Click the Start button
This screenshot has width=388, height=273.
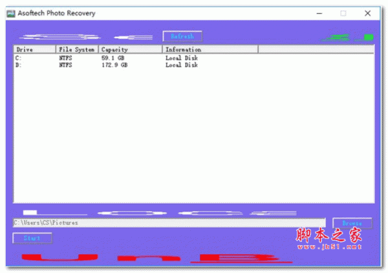point(32,238)
